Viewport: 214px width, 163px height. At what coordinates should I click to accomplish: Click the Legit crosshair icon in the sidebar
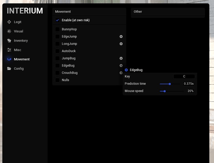click(x=9, y=22)
